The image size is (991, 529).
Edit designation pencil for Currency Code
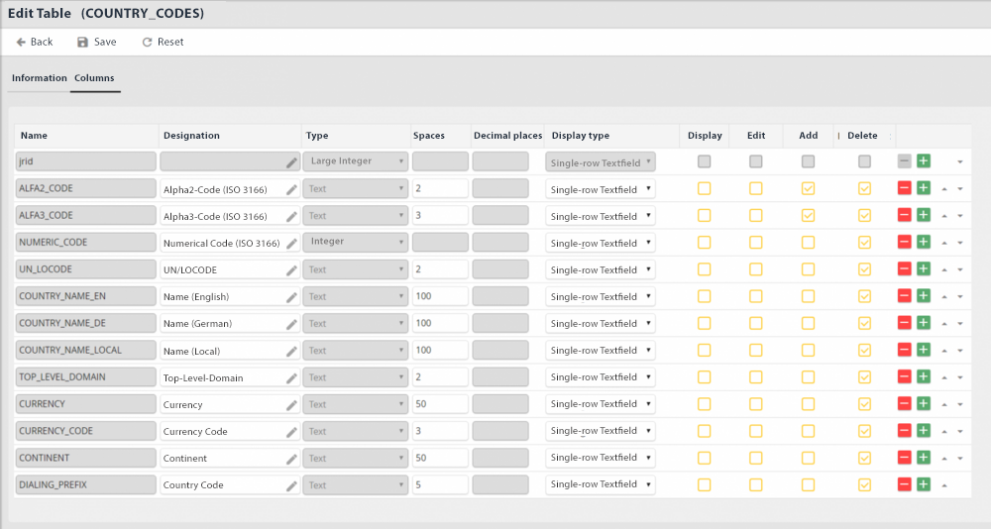pos(291,432)
